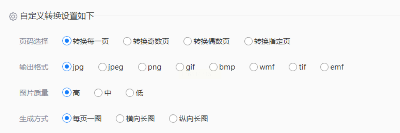
Task: Set image quality to 中
Action: point(98,93)
